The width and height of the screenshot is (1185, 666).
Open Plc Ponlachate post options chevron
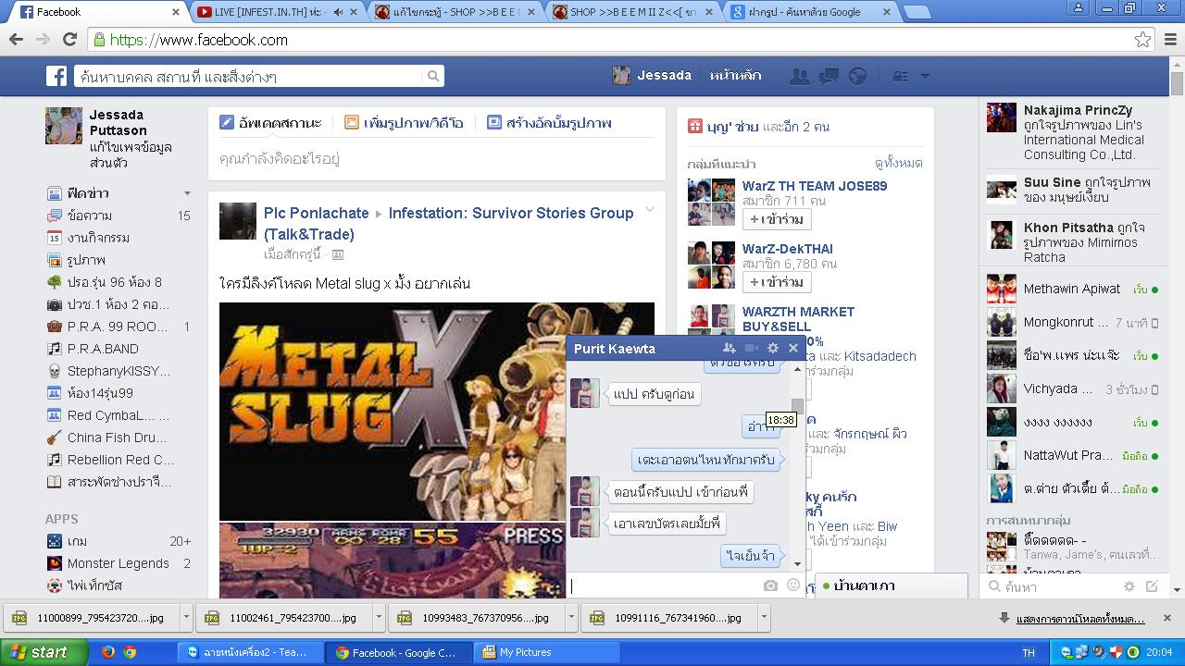pos(650,210)
